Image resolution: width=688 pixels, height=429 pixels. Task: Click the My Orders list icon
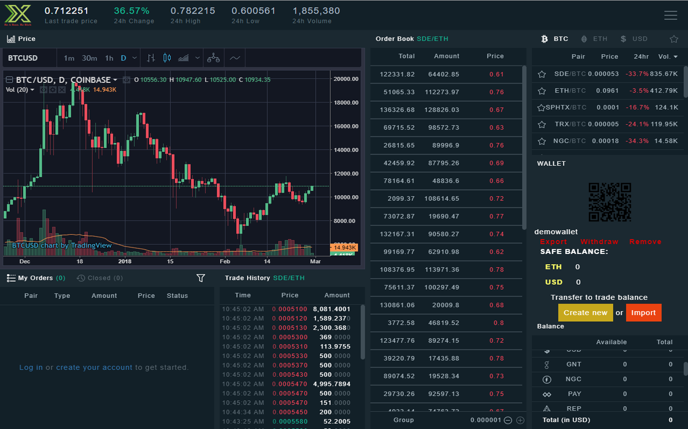(x=11, y=278)
